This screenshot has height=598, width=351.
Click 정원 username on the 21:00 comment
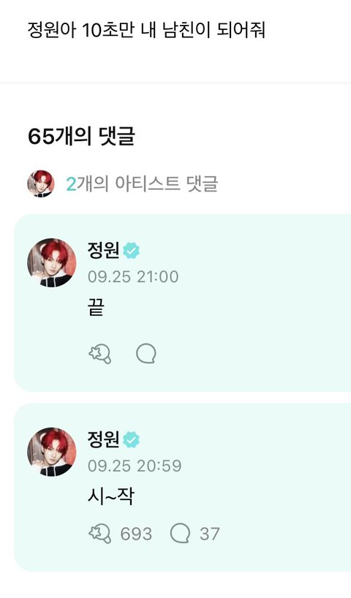point(103,251)
